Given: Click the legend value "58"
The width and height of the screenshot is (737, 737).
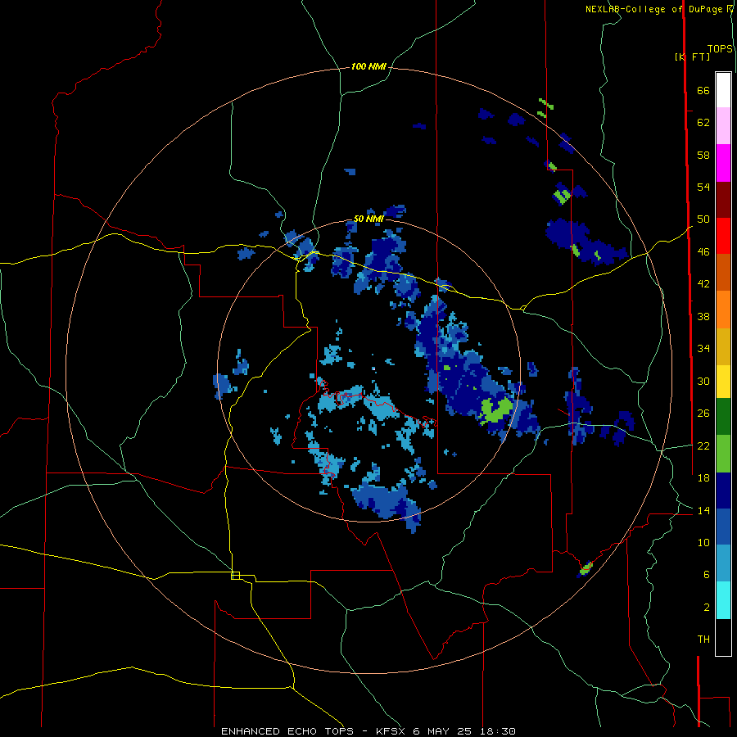Looking at the screenshot, I should 703,155.
